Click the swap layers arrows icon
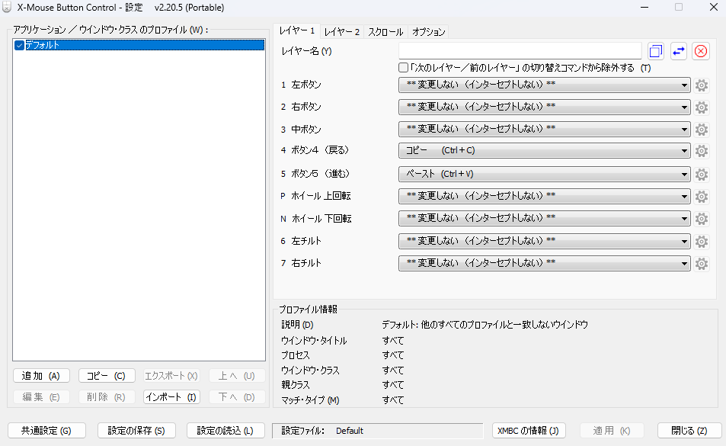Image resolution: width=726 pixels, height=446 pixels. pyautogui.click(x=678, y=51)
